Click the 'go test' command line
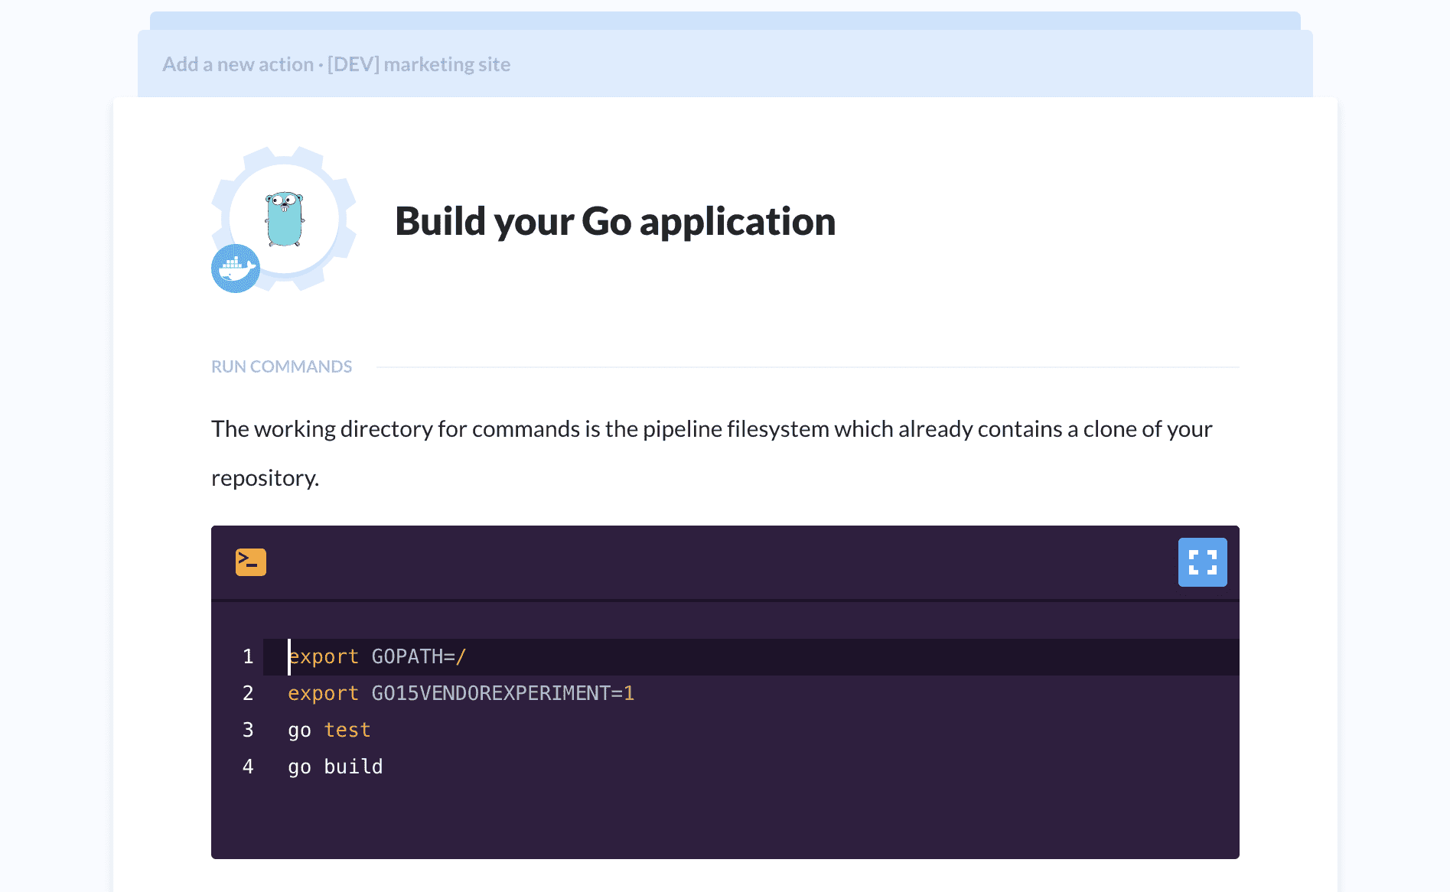1450x892 pixels. [x=329, y=731]
